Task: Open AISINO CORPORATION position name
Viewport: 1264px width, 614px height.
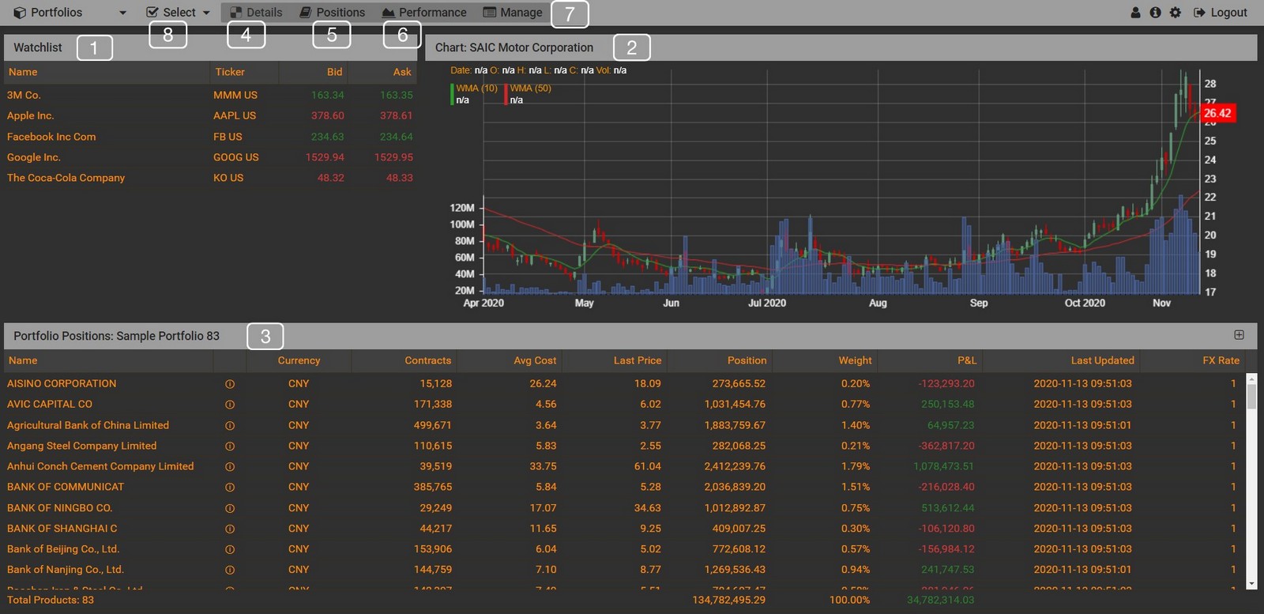Action: [62, 384]
